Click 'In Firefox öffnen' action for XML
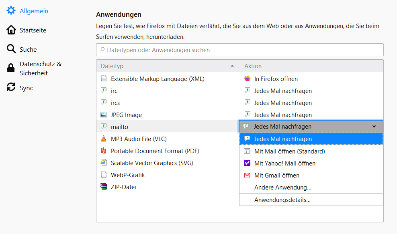397x234 pixels. pos(276,79)
